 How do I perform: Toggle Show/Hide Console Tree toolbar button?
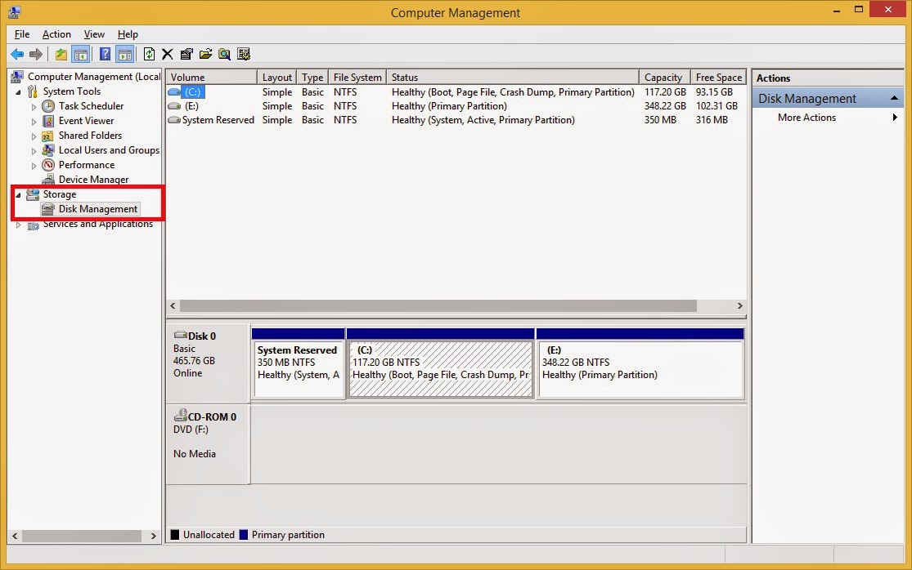click(80, 55)
